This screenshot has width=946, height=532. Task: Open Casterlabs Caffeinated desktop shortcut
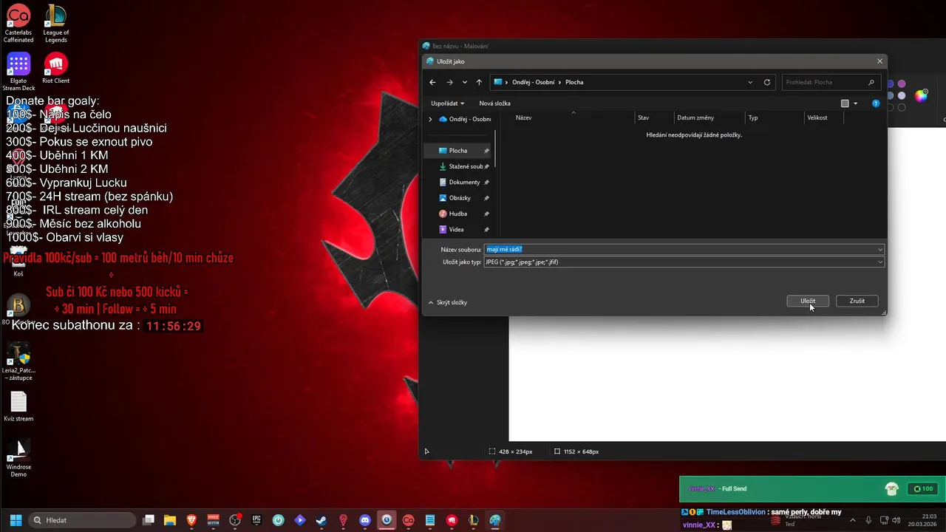click(18, 24)
